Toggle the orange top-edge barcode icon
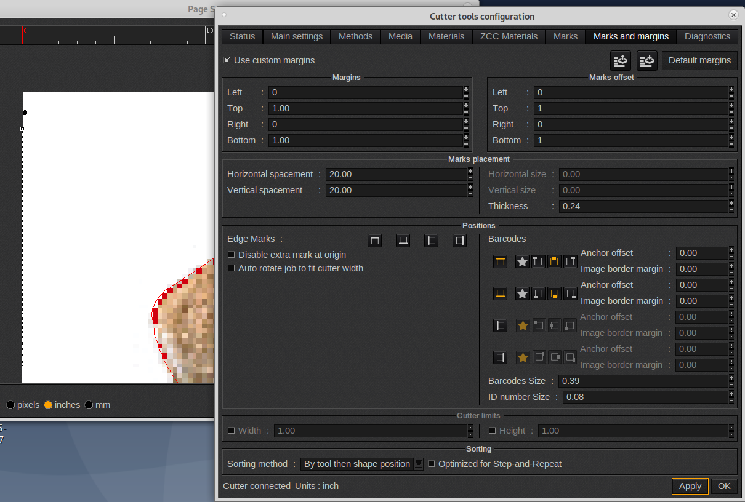This screenshot has height=502, width=745. tap(500, 261)
